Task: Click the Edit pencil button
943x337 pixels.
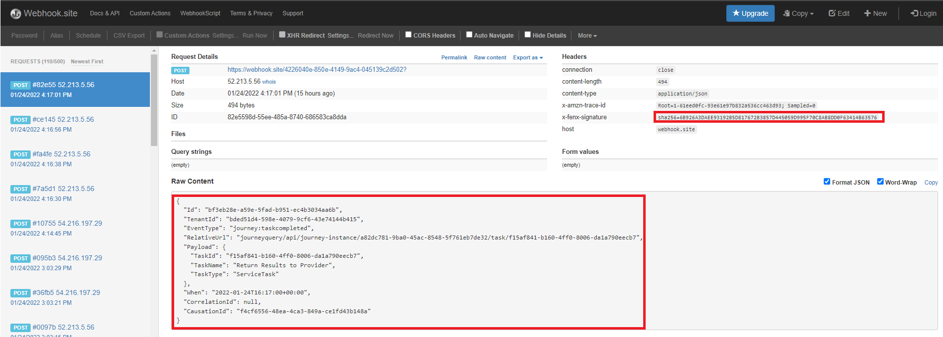Action: pos(839,13)
